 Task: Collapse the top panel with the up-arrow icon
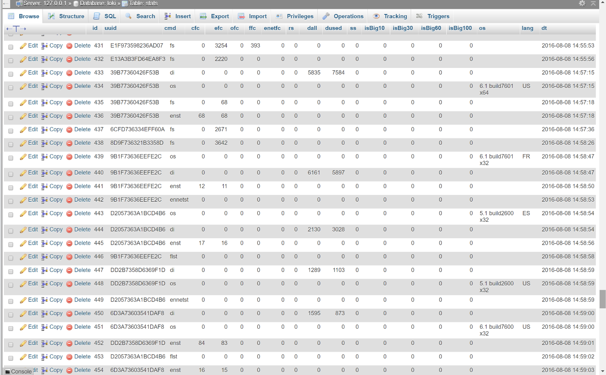coord(593,3)
